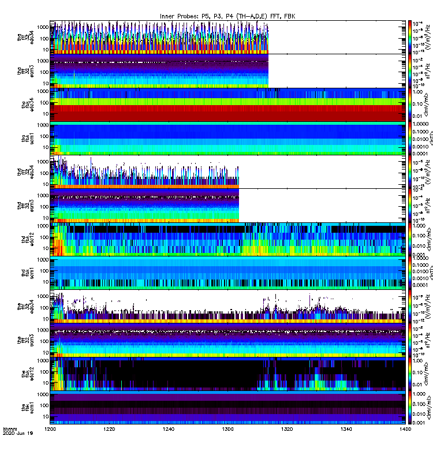Pick the color bar beside the fbk scm1 panel
433x462 pixels.
click(x=410, y=408)
